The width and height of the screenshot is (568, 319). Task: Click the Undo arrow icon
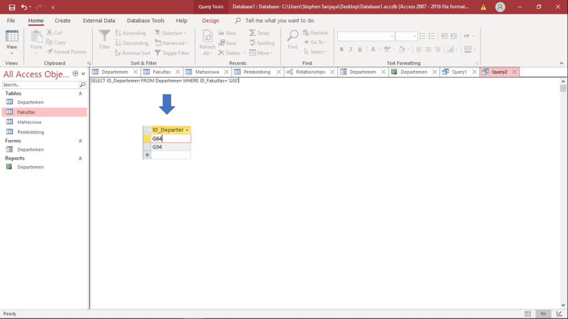(24, 7)
